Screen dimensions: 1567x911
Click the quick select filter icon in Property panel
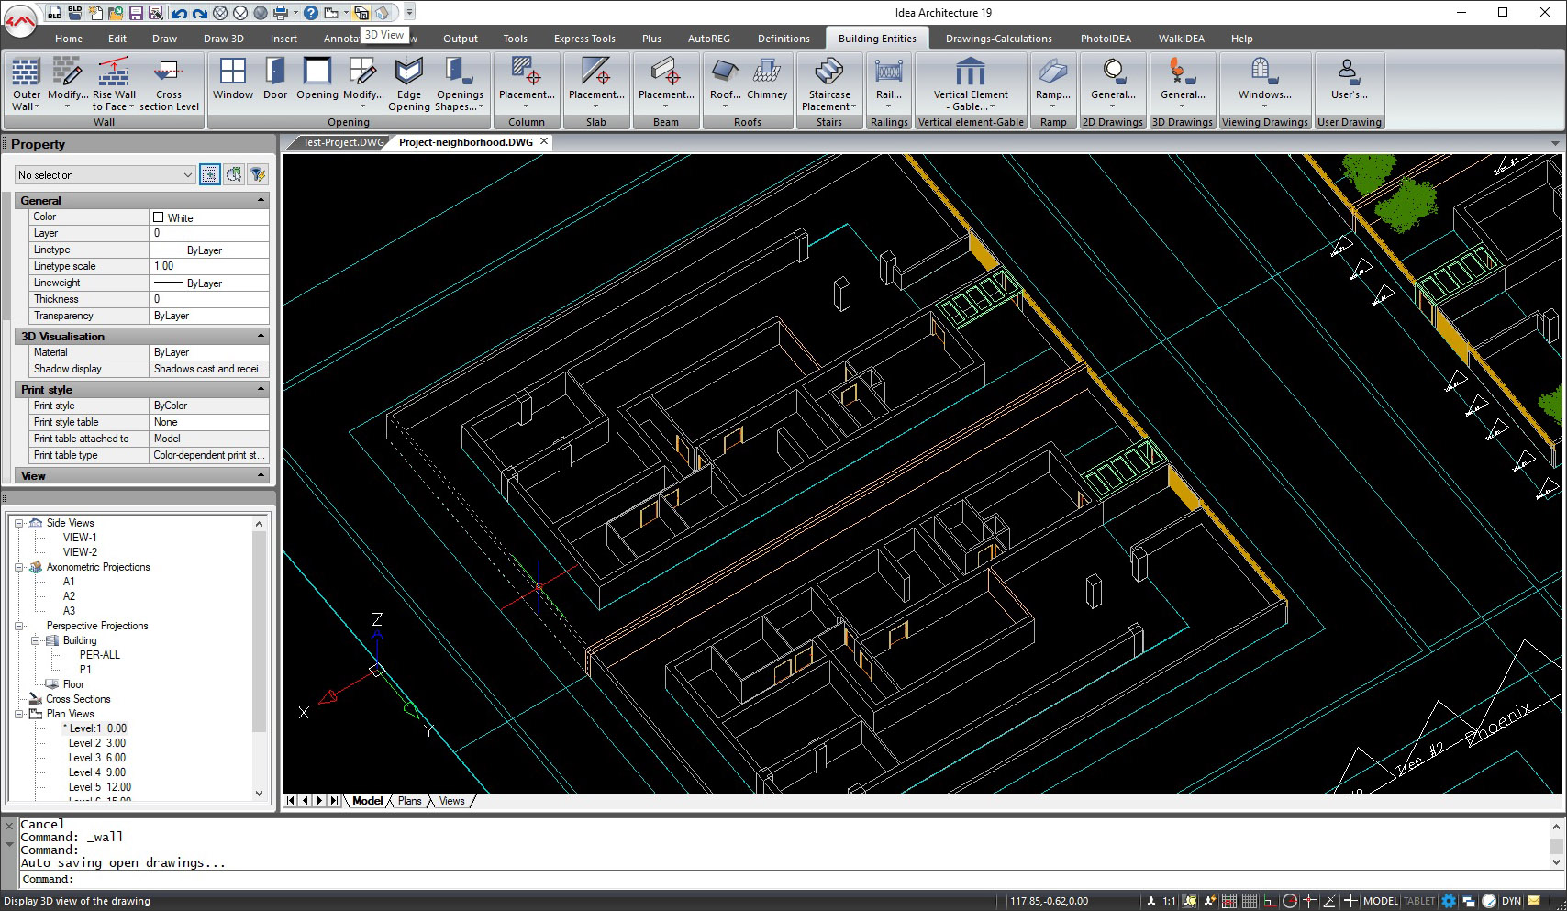pyautogui.click(x=258, y=174)
